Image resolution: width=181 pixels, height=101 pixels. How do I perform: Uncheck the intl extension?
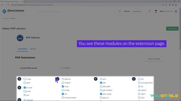pos(63,94)
